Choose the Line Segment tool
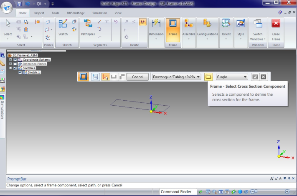 99,22
